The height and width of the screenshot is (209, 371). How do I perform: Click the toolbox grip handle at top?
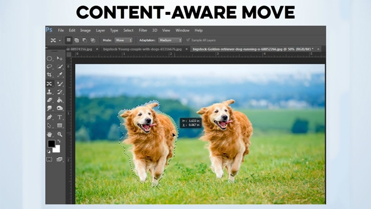[55, 51]
